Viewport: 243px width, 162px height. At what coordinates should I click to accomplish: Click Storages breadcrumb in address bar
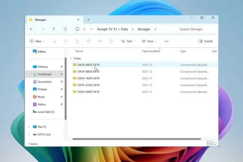144,29
